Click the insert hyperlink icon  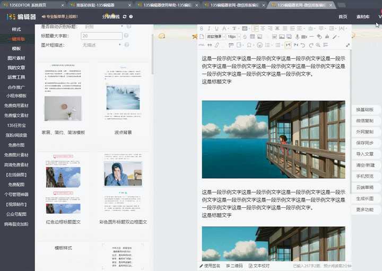click(x=217, y=45)
